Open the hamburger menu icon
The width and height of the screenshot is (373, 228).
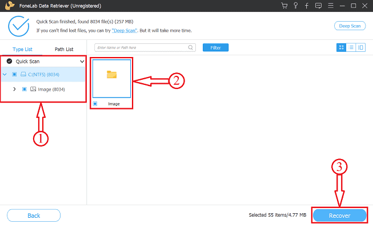[331, 6]
